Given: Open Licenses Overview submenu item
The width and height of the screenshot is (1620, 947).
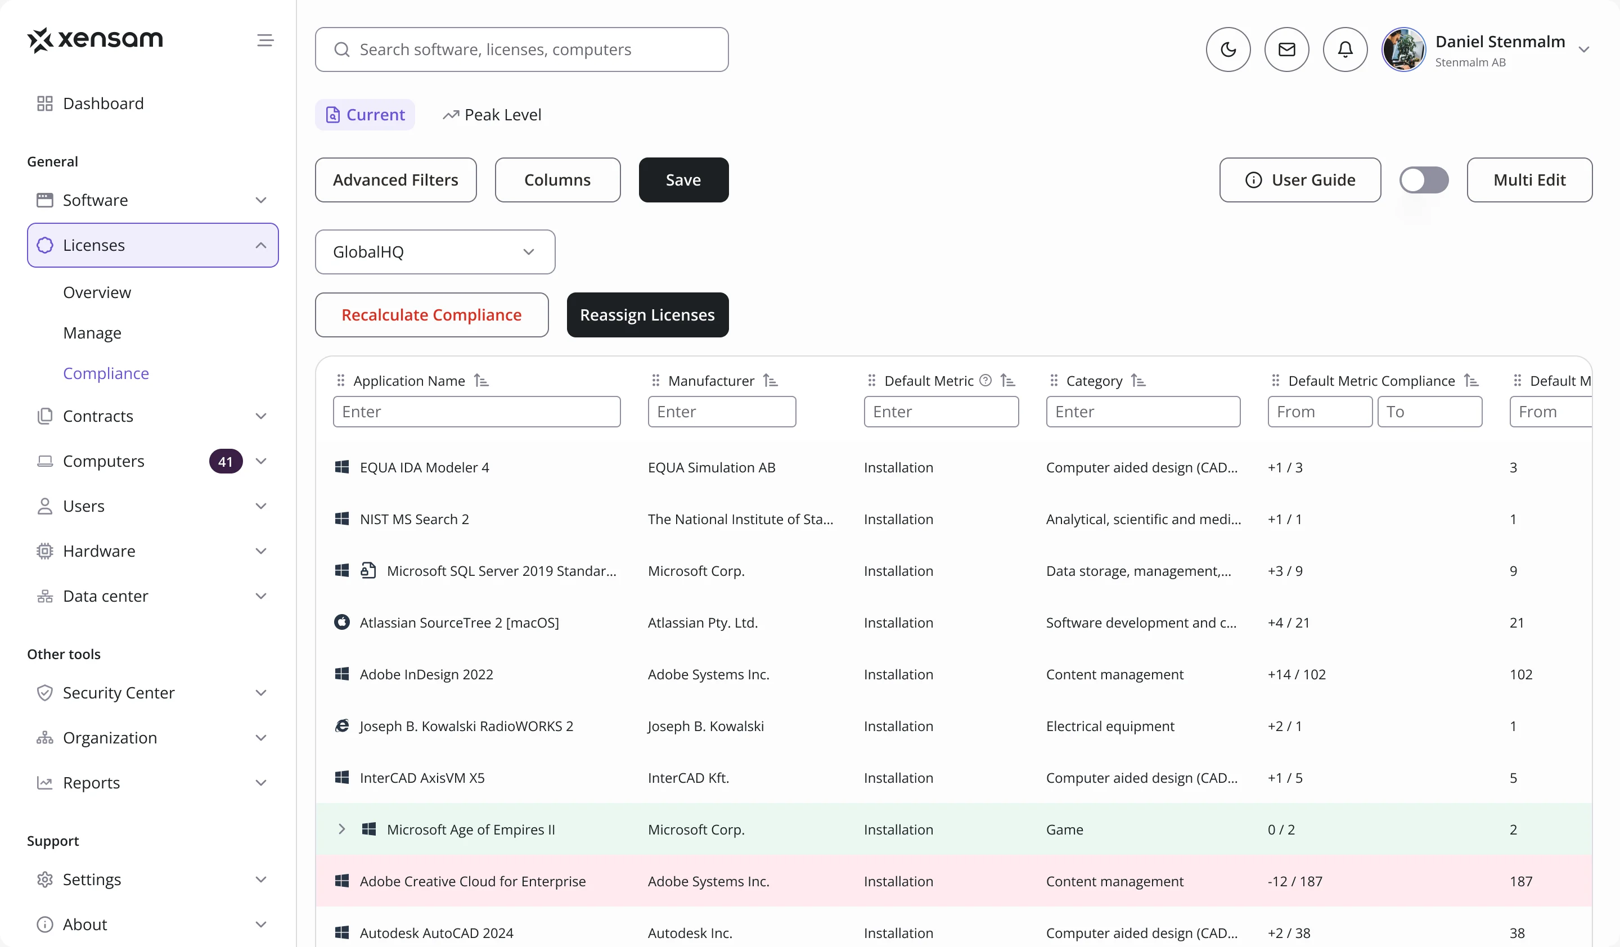Looking at the screenshot, I should pos(97,292).
